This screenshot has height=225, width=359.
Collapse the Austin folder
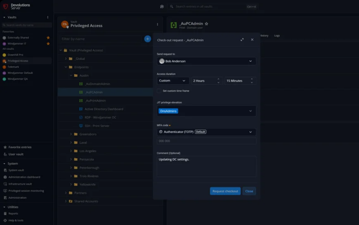pyautogui.click(x=71, y=76)
